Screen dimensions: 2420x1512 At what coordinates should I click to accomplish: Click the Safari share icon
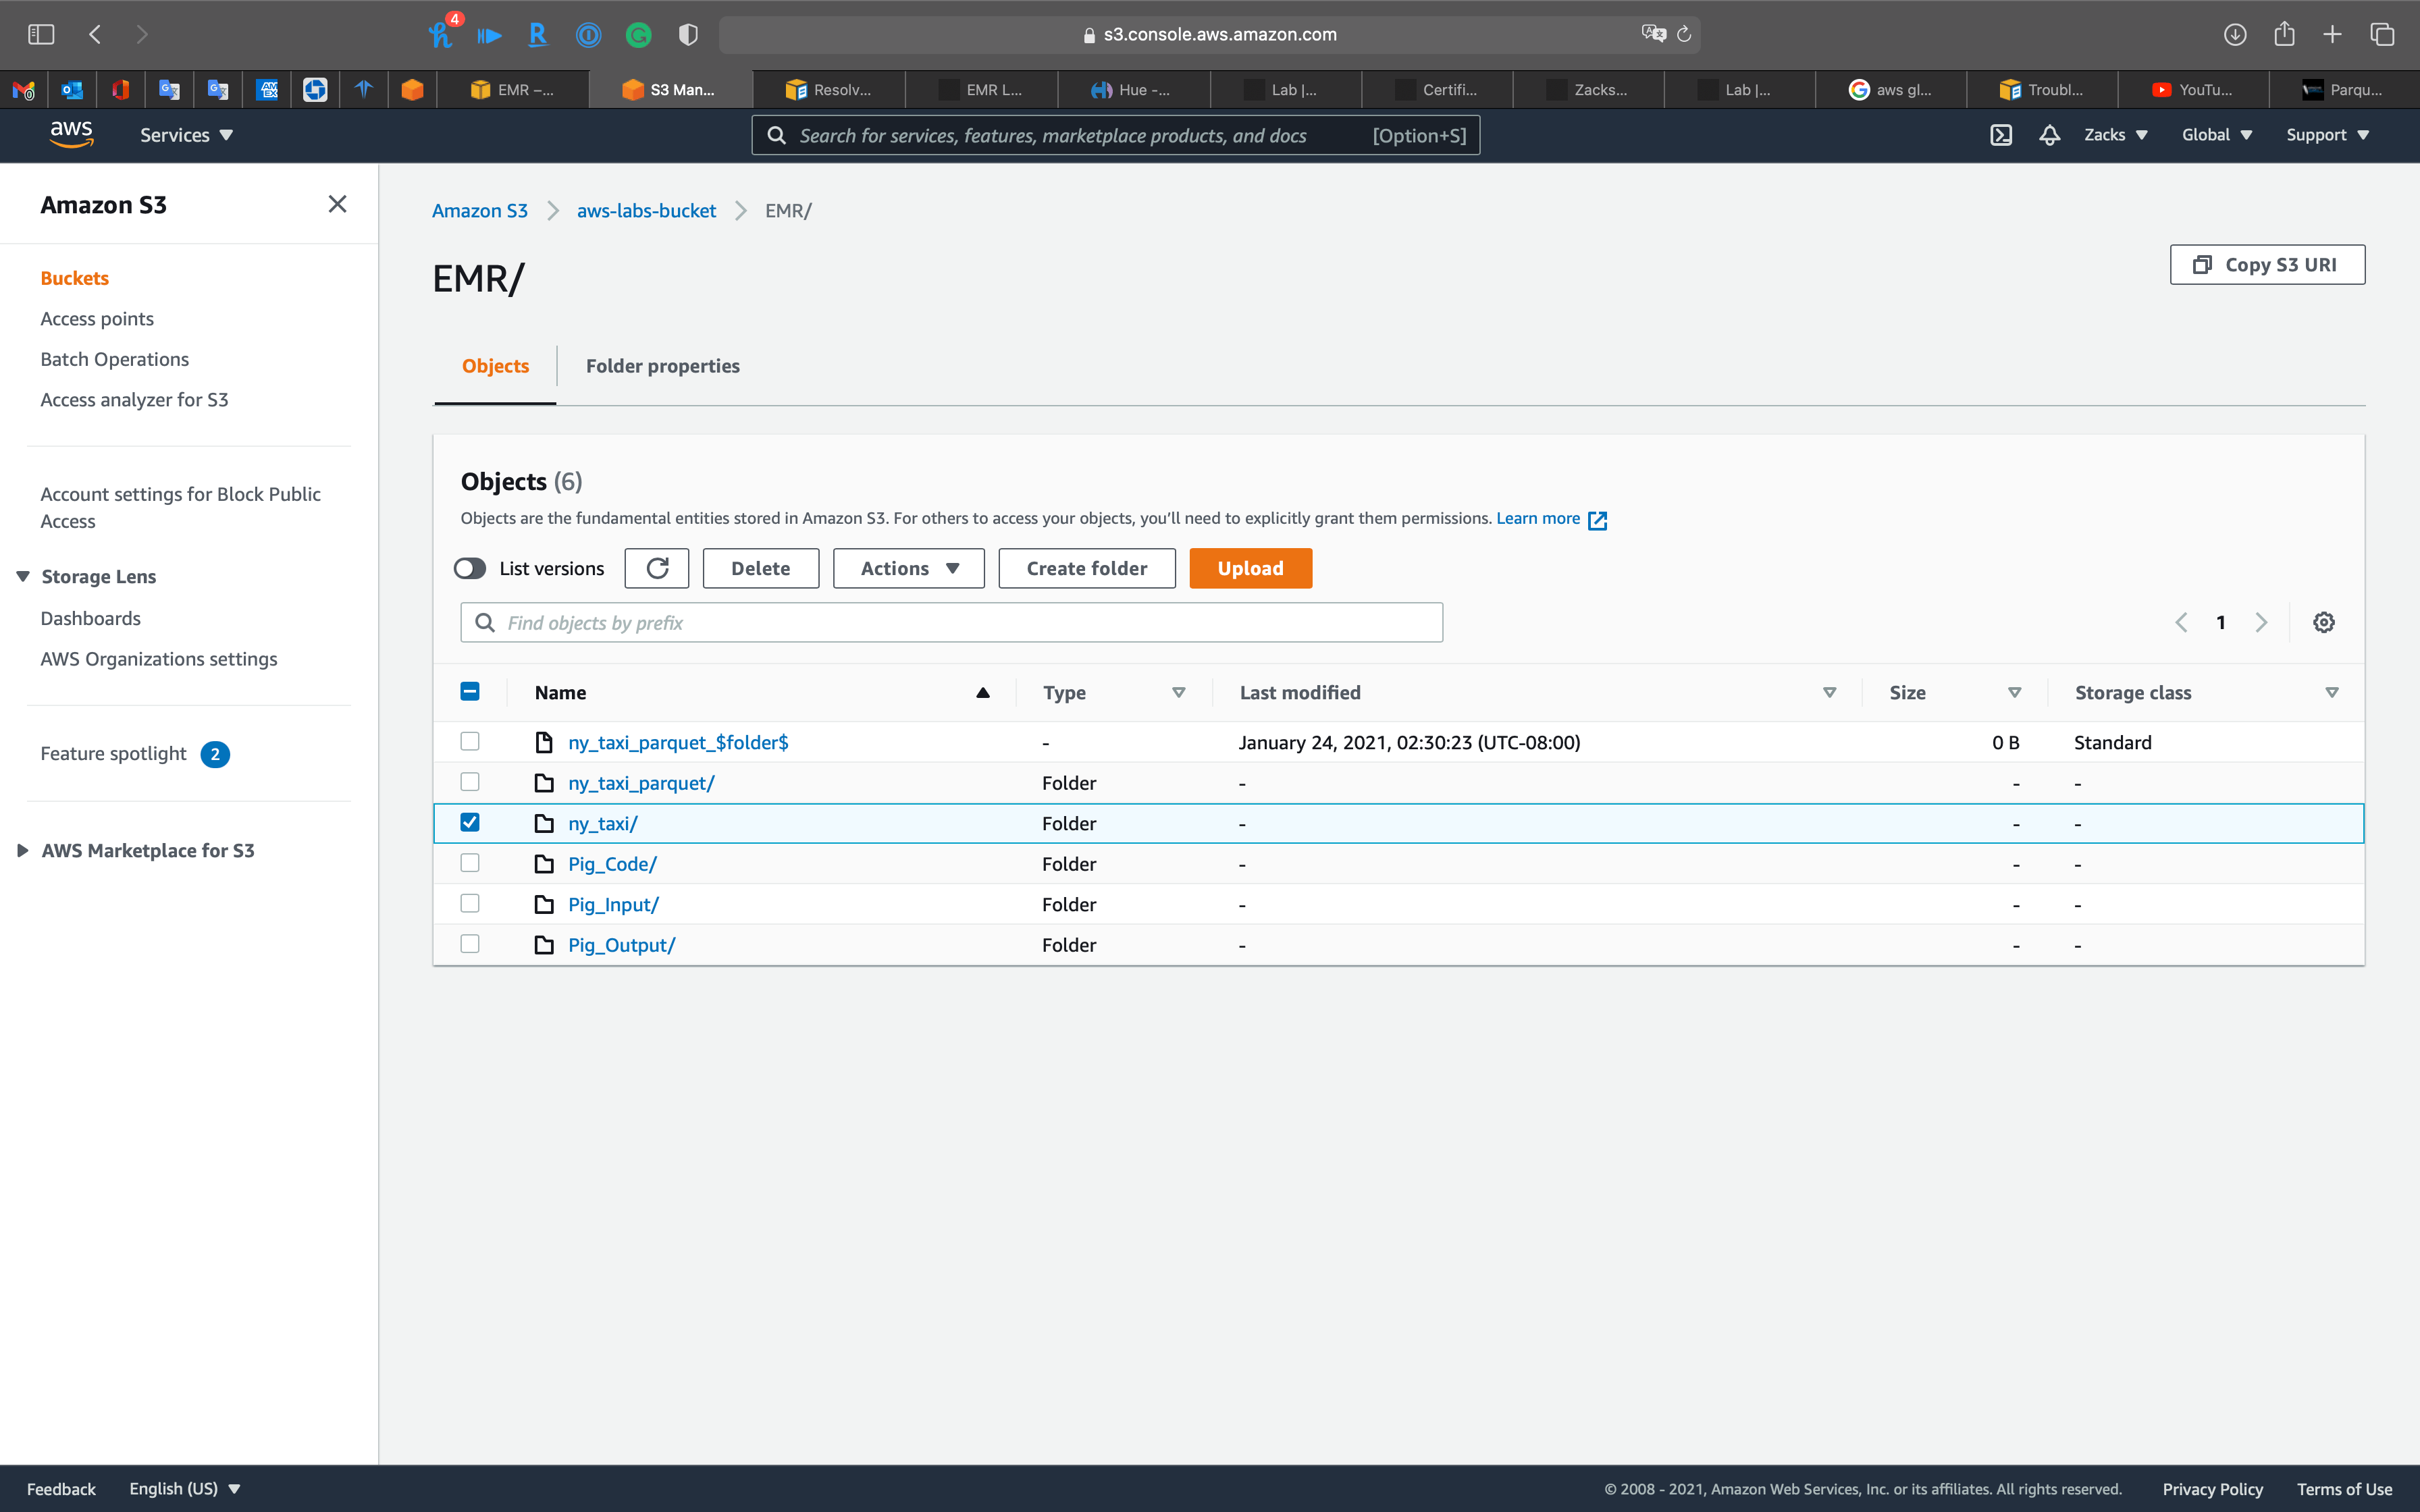coord(2284,34)
